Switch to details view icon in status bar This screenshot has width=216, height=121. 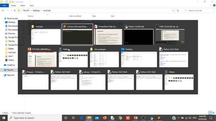click(x=210, y=113)
